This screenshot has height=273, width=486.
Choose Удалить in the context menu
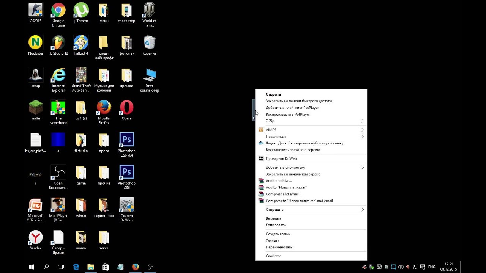(x=311, y=240)
